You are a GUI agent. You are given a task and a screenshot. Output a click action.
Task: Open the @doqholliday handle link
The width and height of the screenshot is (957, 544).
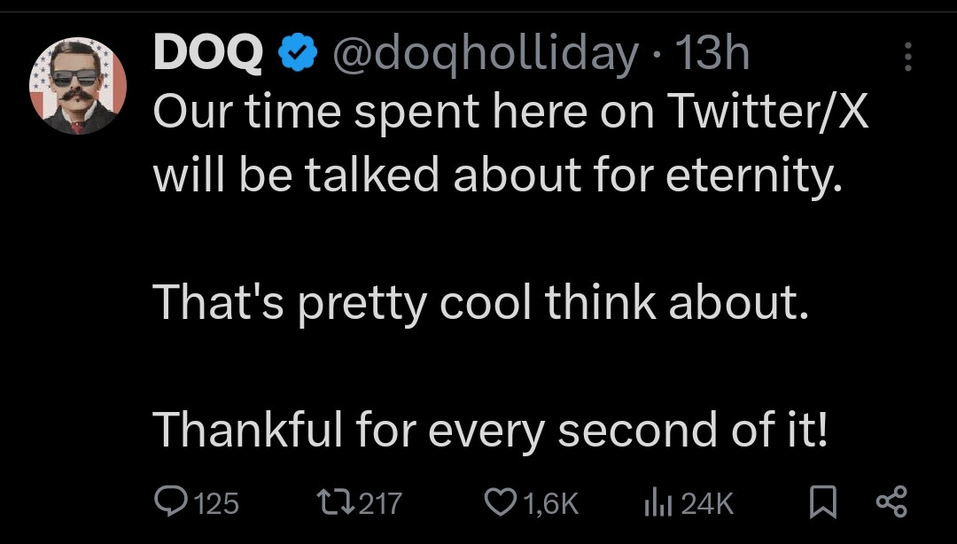485,56
